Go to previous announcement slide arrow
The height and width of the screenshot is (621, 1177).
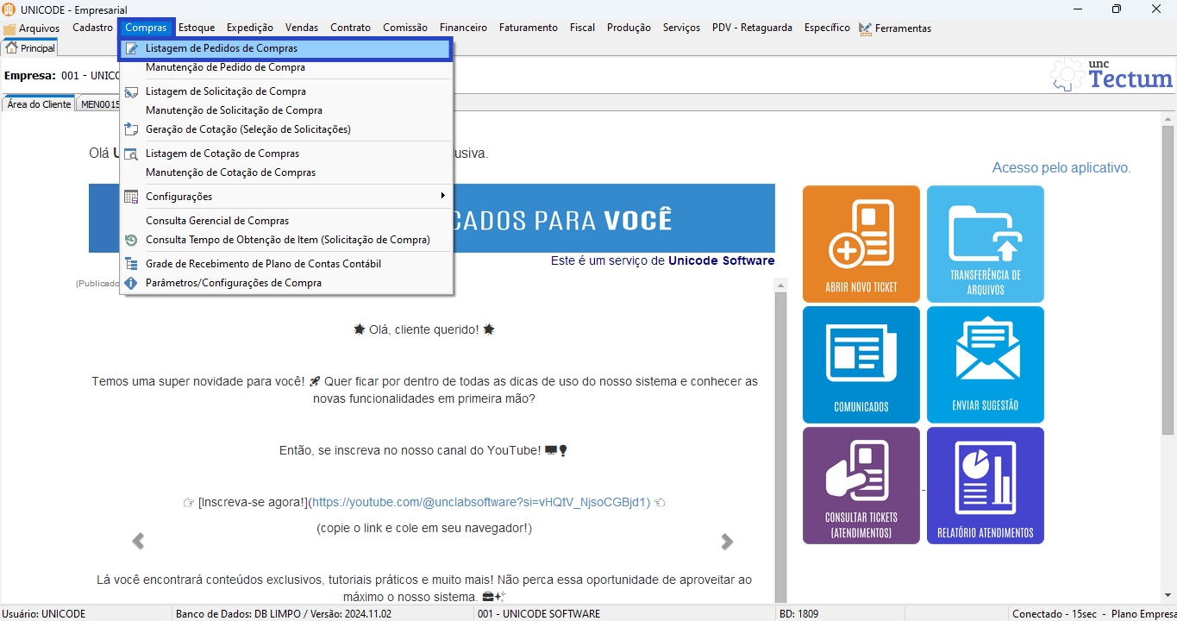pyautogui.click(x=138, y=542)
